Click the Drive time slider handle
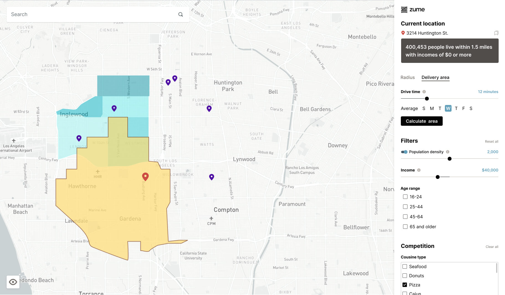 point(427,99)
